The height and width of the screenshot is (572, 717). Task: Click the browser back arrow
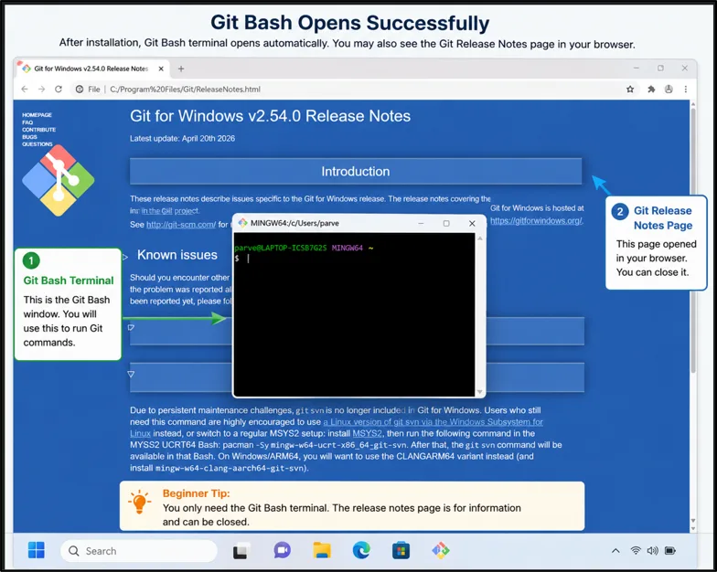tap(25, 90)
